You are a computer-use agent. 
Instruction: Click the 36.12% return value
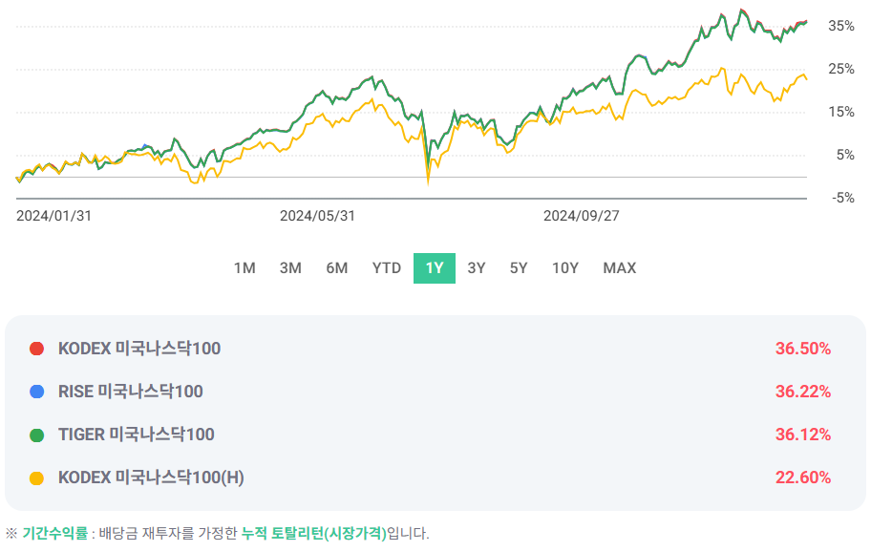point(803,435)
